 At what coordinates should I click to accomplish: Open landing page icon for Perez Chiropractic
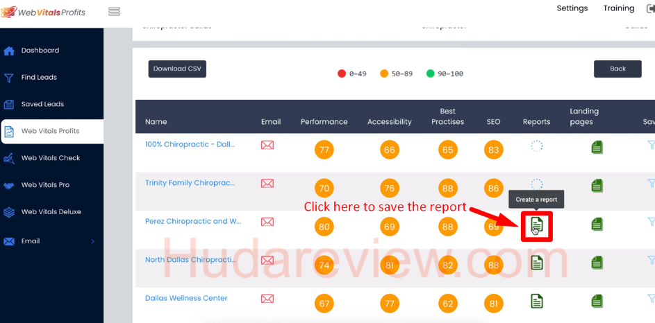pos(597,224)
